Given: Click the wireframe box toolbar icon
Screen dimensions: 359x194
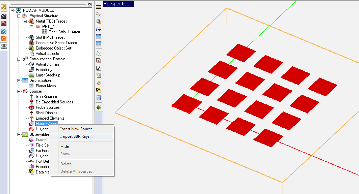Looking at the screenshot, I should click(x=99, y=29).
